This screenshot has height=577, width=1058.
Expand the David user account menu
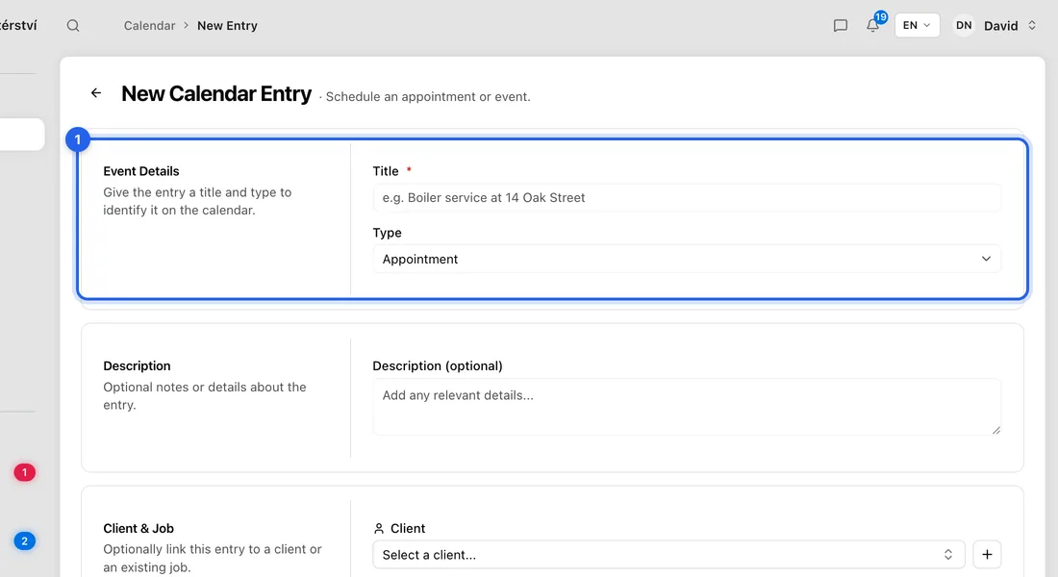point(1009,26)
